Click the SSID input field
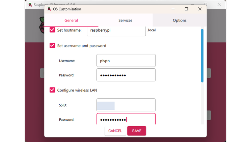251x142 pixels. [x=126, y=105]
